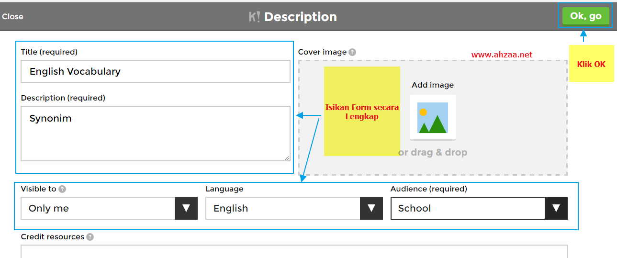The width and height of the screenshot is (617, 258).
Task: Click the Add image picture icon
Action: click(x=433, y=117)
